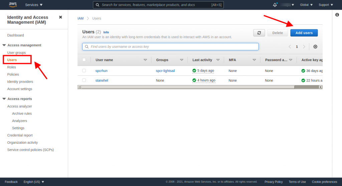This screenshot has width=342, height=186.
Task: Open table settings gear icon
Action: 315,47
